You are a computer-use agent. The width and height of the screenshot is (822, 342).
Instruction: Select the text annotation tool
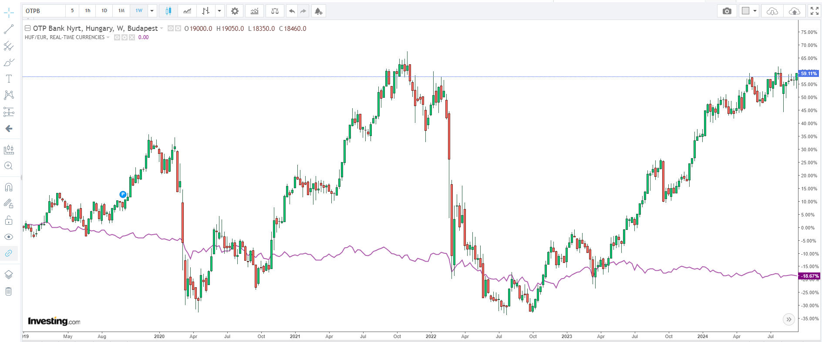pyautogui.click(x=9, y=79)
